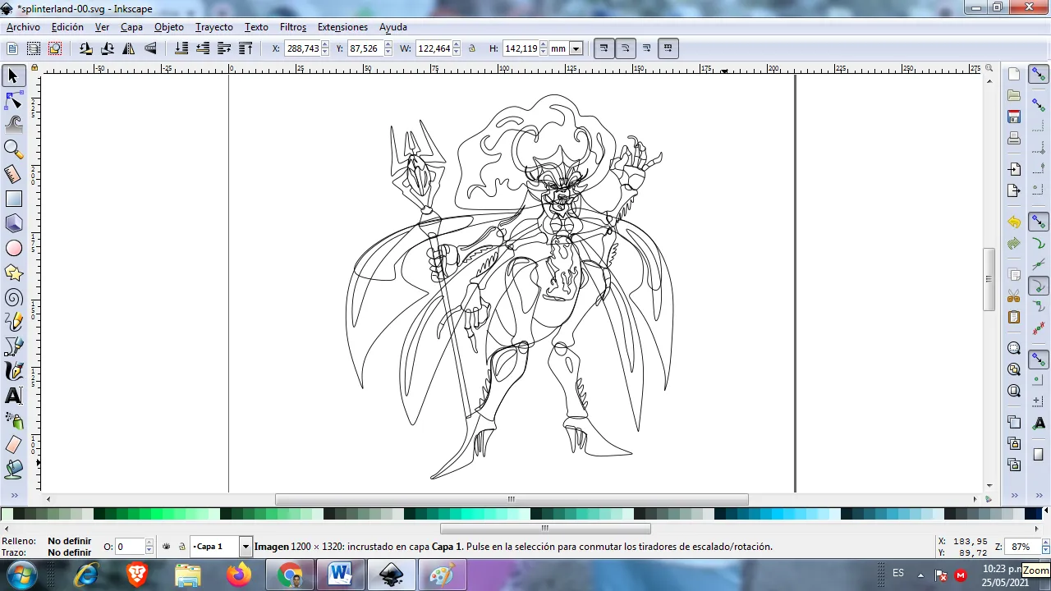Select the Measure ruler tool

[x=13, y=174]
